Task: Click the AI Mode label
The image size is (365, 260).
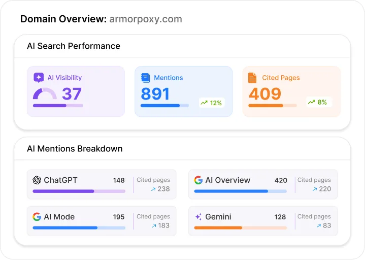Action: point(59,217)
